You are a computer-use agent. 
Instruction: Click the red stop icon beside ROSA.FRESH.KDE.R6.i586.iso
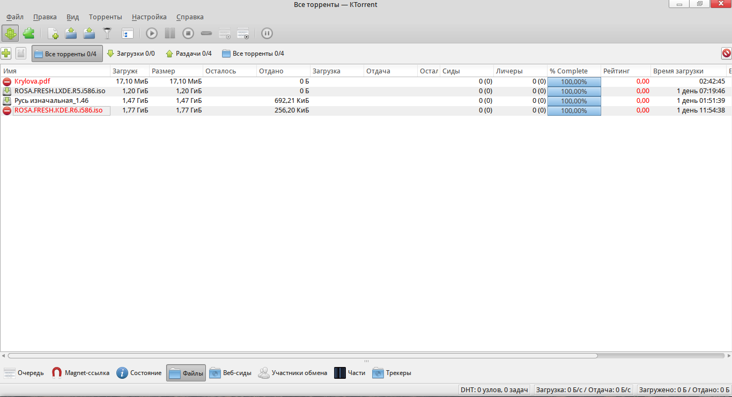[x=7, y=111]
